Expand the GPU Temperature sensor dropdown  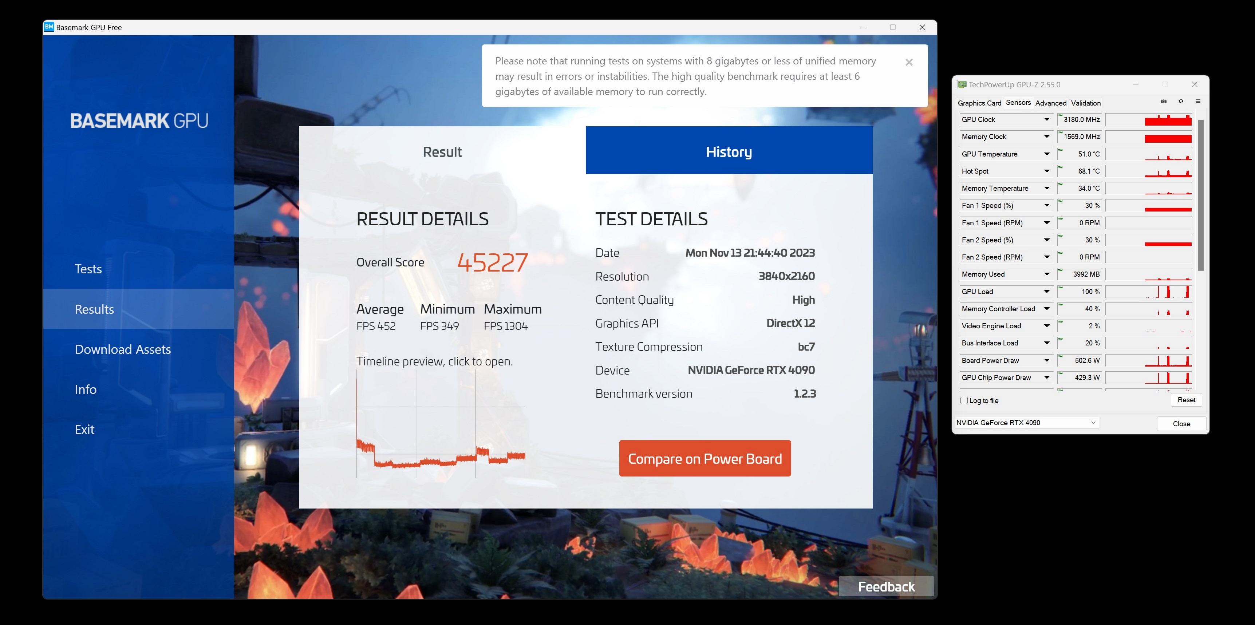[1046, 154]
